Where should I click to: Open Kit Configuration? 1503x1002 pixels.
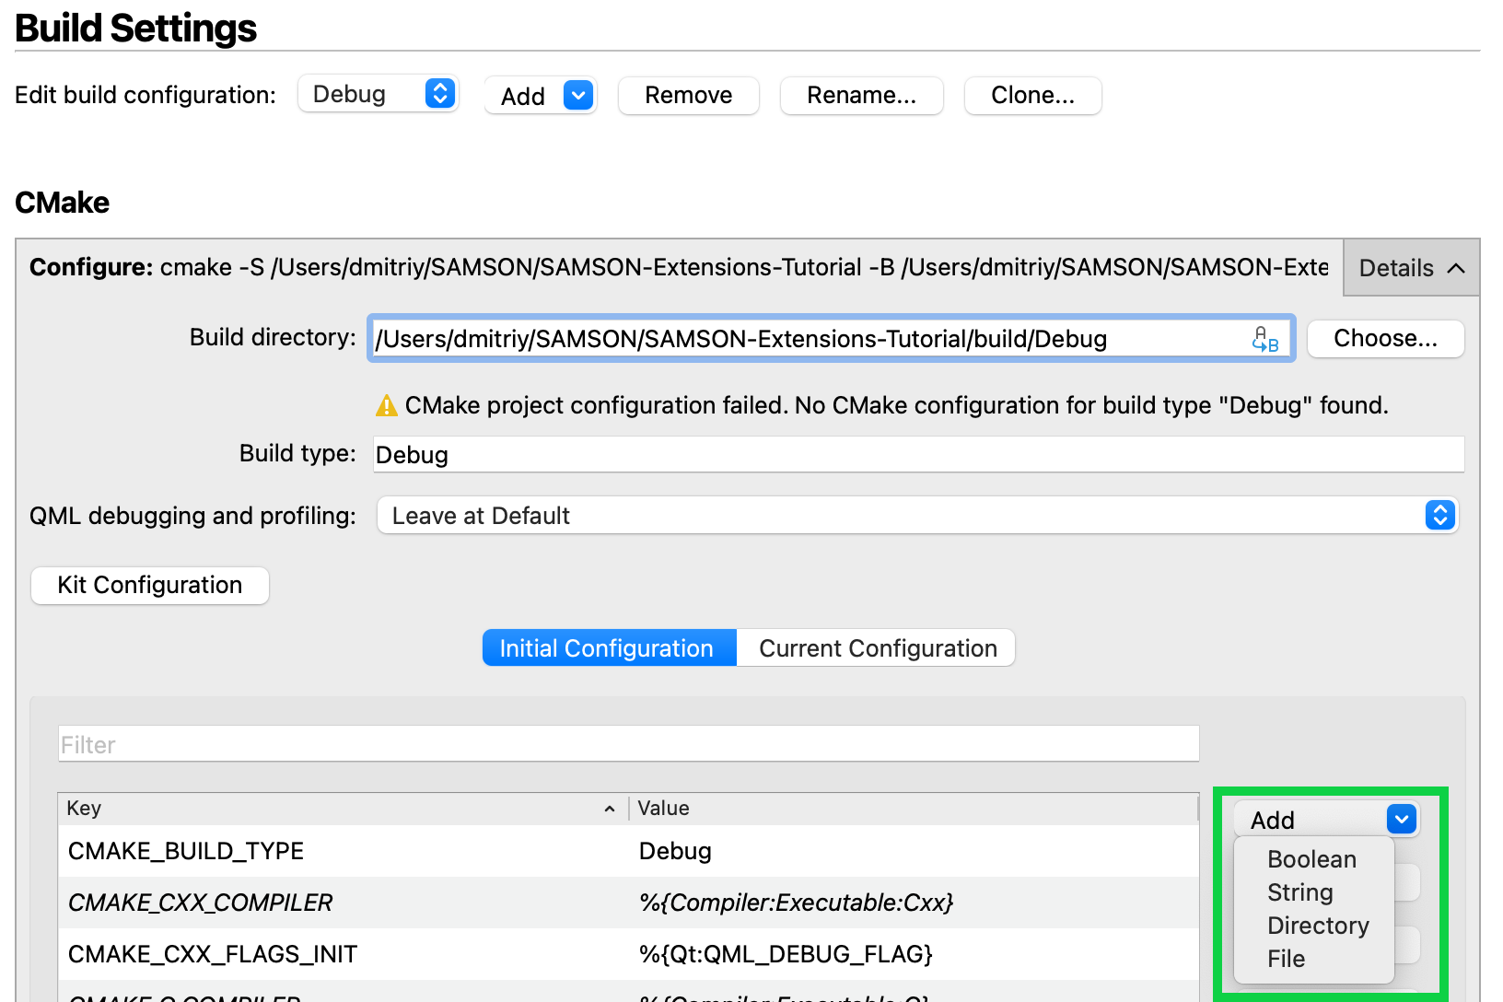click(149, 585)
